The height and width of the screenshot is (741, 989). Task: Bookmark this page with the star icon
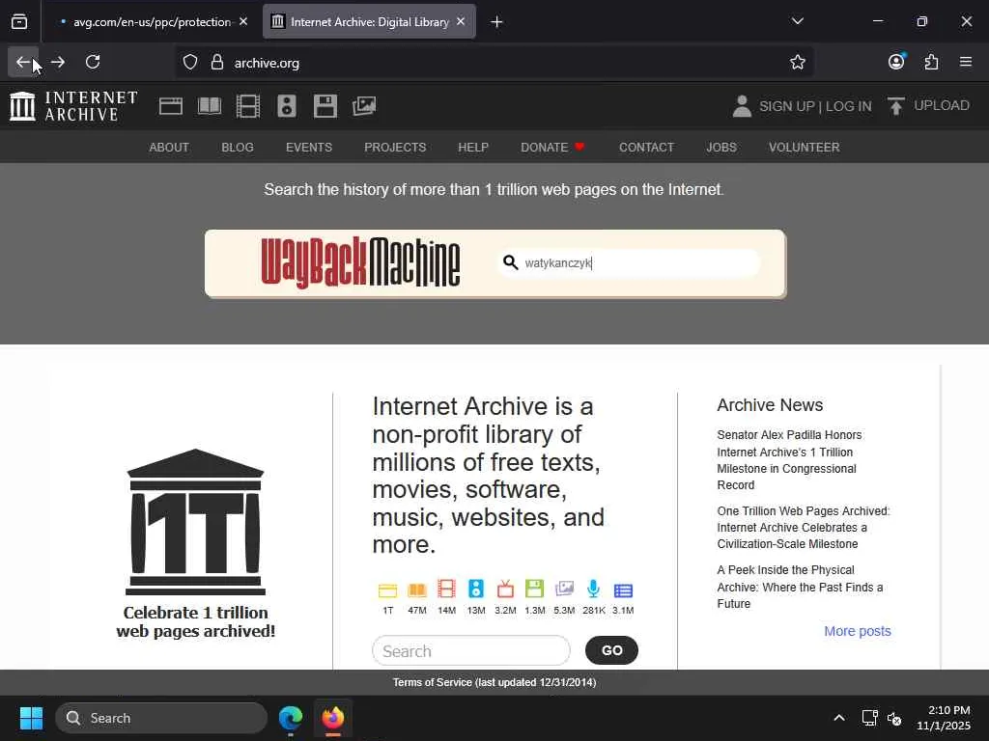(x=797, y=62)
